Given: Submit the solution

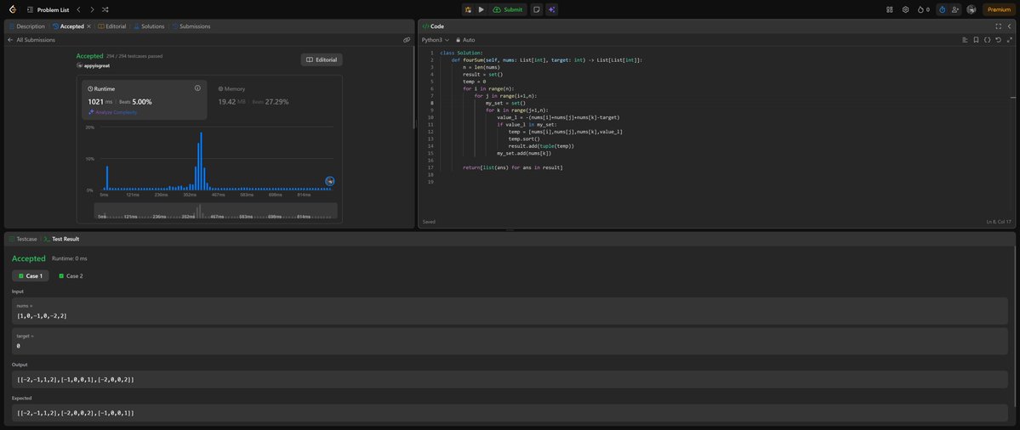Looking at the screenshot, I should point(508,9).
